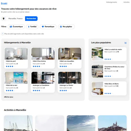Image resolution: width=131 pixels, height=131 pixels.
Task: Open the Hôtel Chez Amina photo
Action: point(43,53)
